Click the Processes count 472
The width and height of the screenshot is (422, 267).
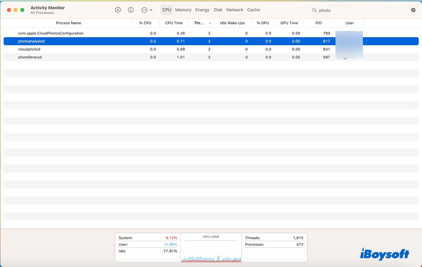(300, 245)
